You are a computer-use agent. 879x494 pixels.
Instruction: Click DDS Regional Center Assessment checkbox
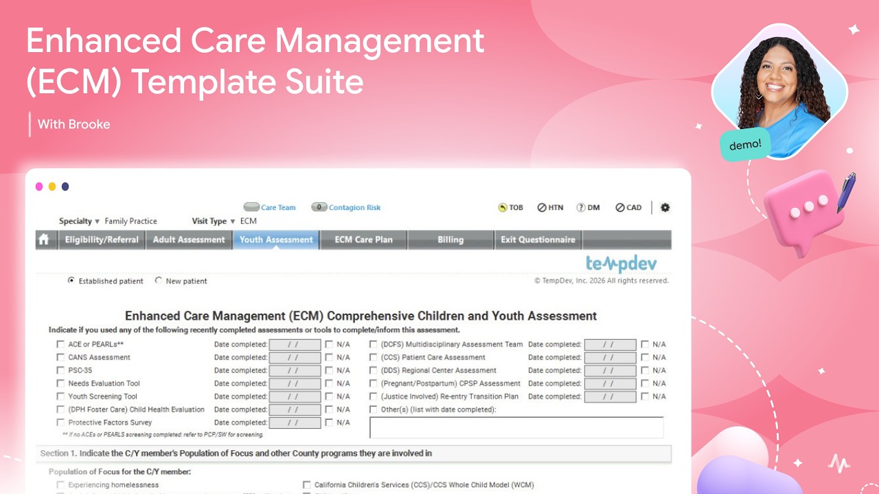(374, 370)
